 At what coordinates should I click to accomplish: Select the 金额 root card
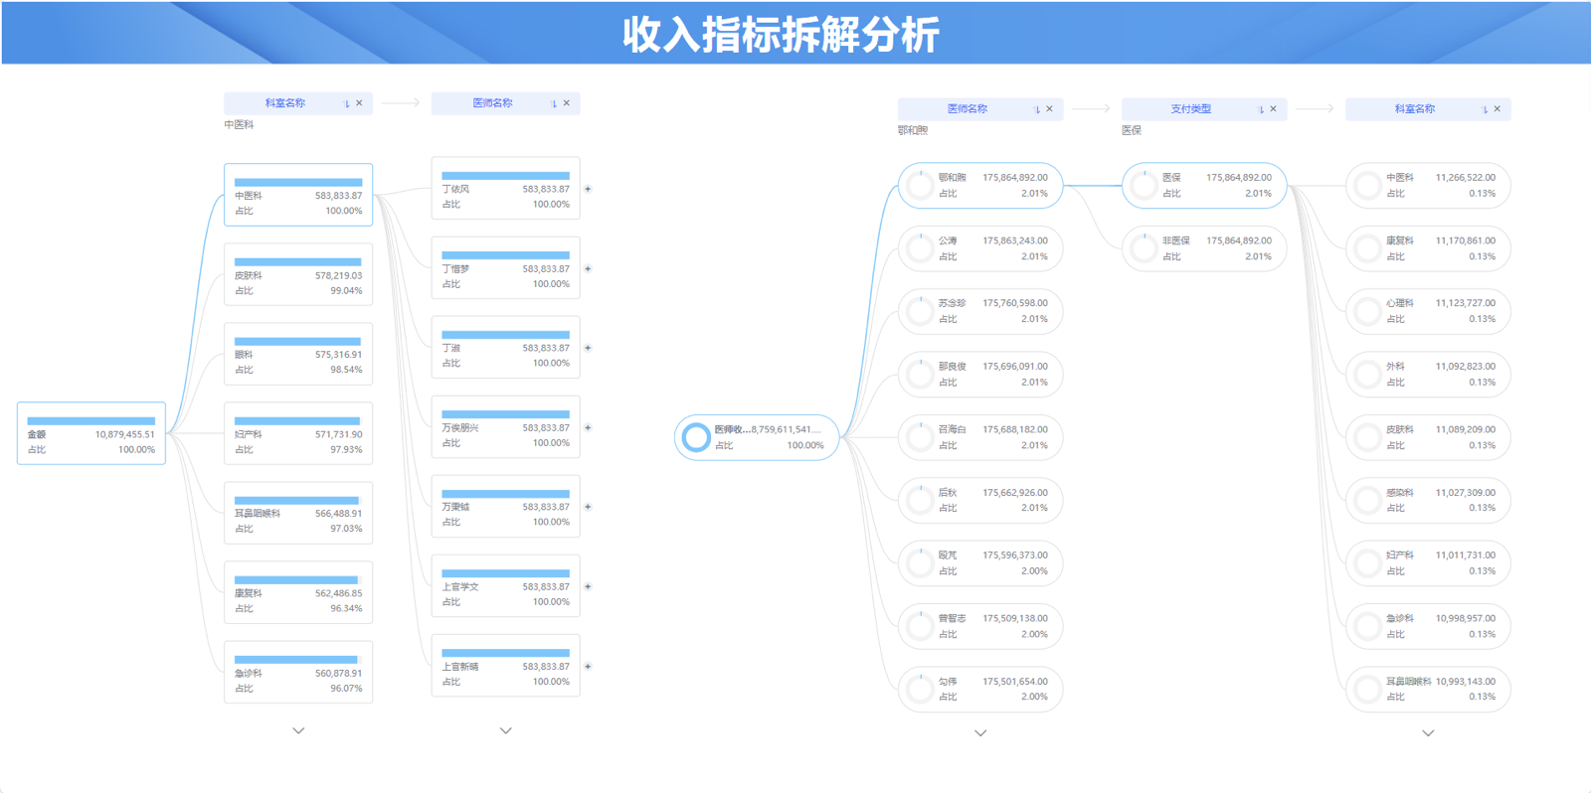[91, 433]
